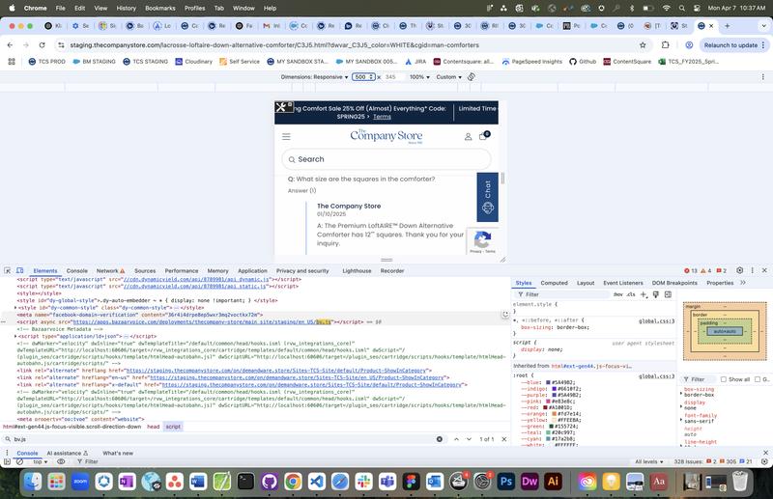The image size is (773, 499).
Task: Close the DevTools search bar
Action: [x=503, y=439]
